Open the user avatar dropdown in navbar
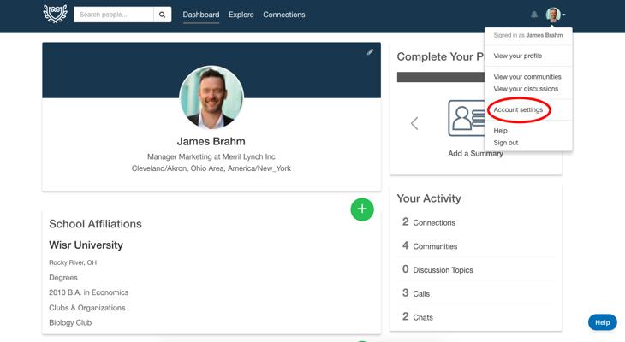Image resolution: width=625 pixels, height=342 pixels. pos(556,15)
